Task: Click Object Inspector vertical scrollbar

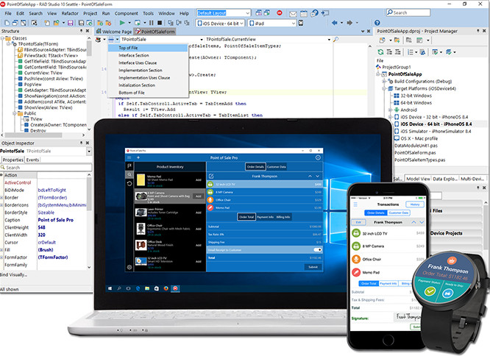Action: click(x=89, y=221)
